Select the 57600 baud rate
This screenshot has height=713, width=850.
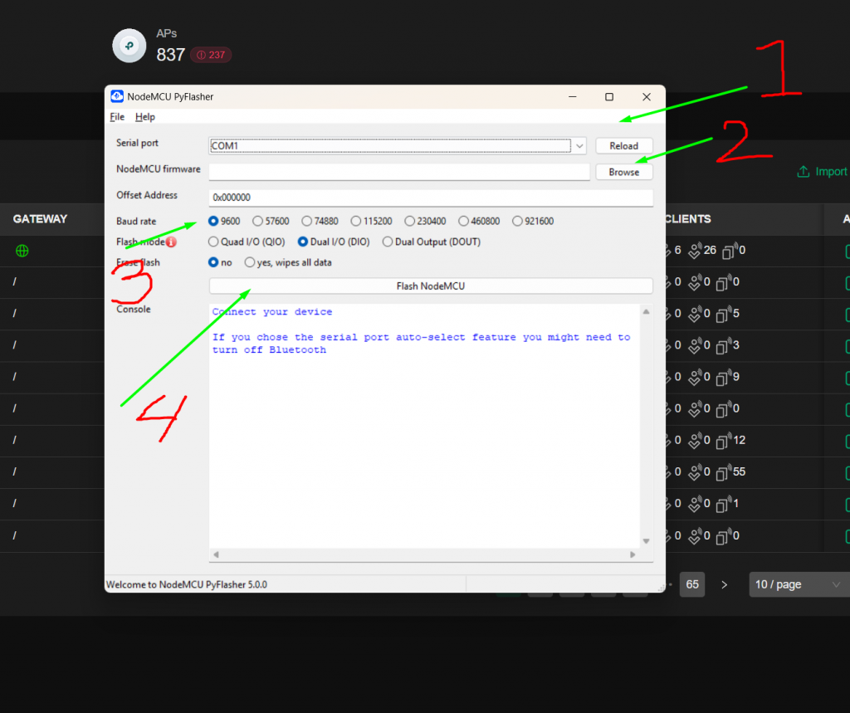pos(257,222)
